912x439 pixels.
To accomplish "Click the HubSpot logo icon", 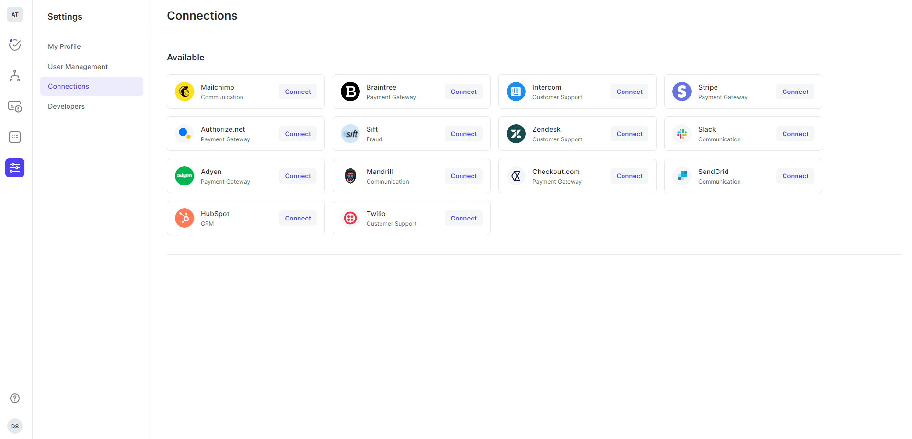I will (185, 218).
